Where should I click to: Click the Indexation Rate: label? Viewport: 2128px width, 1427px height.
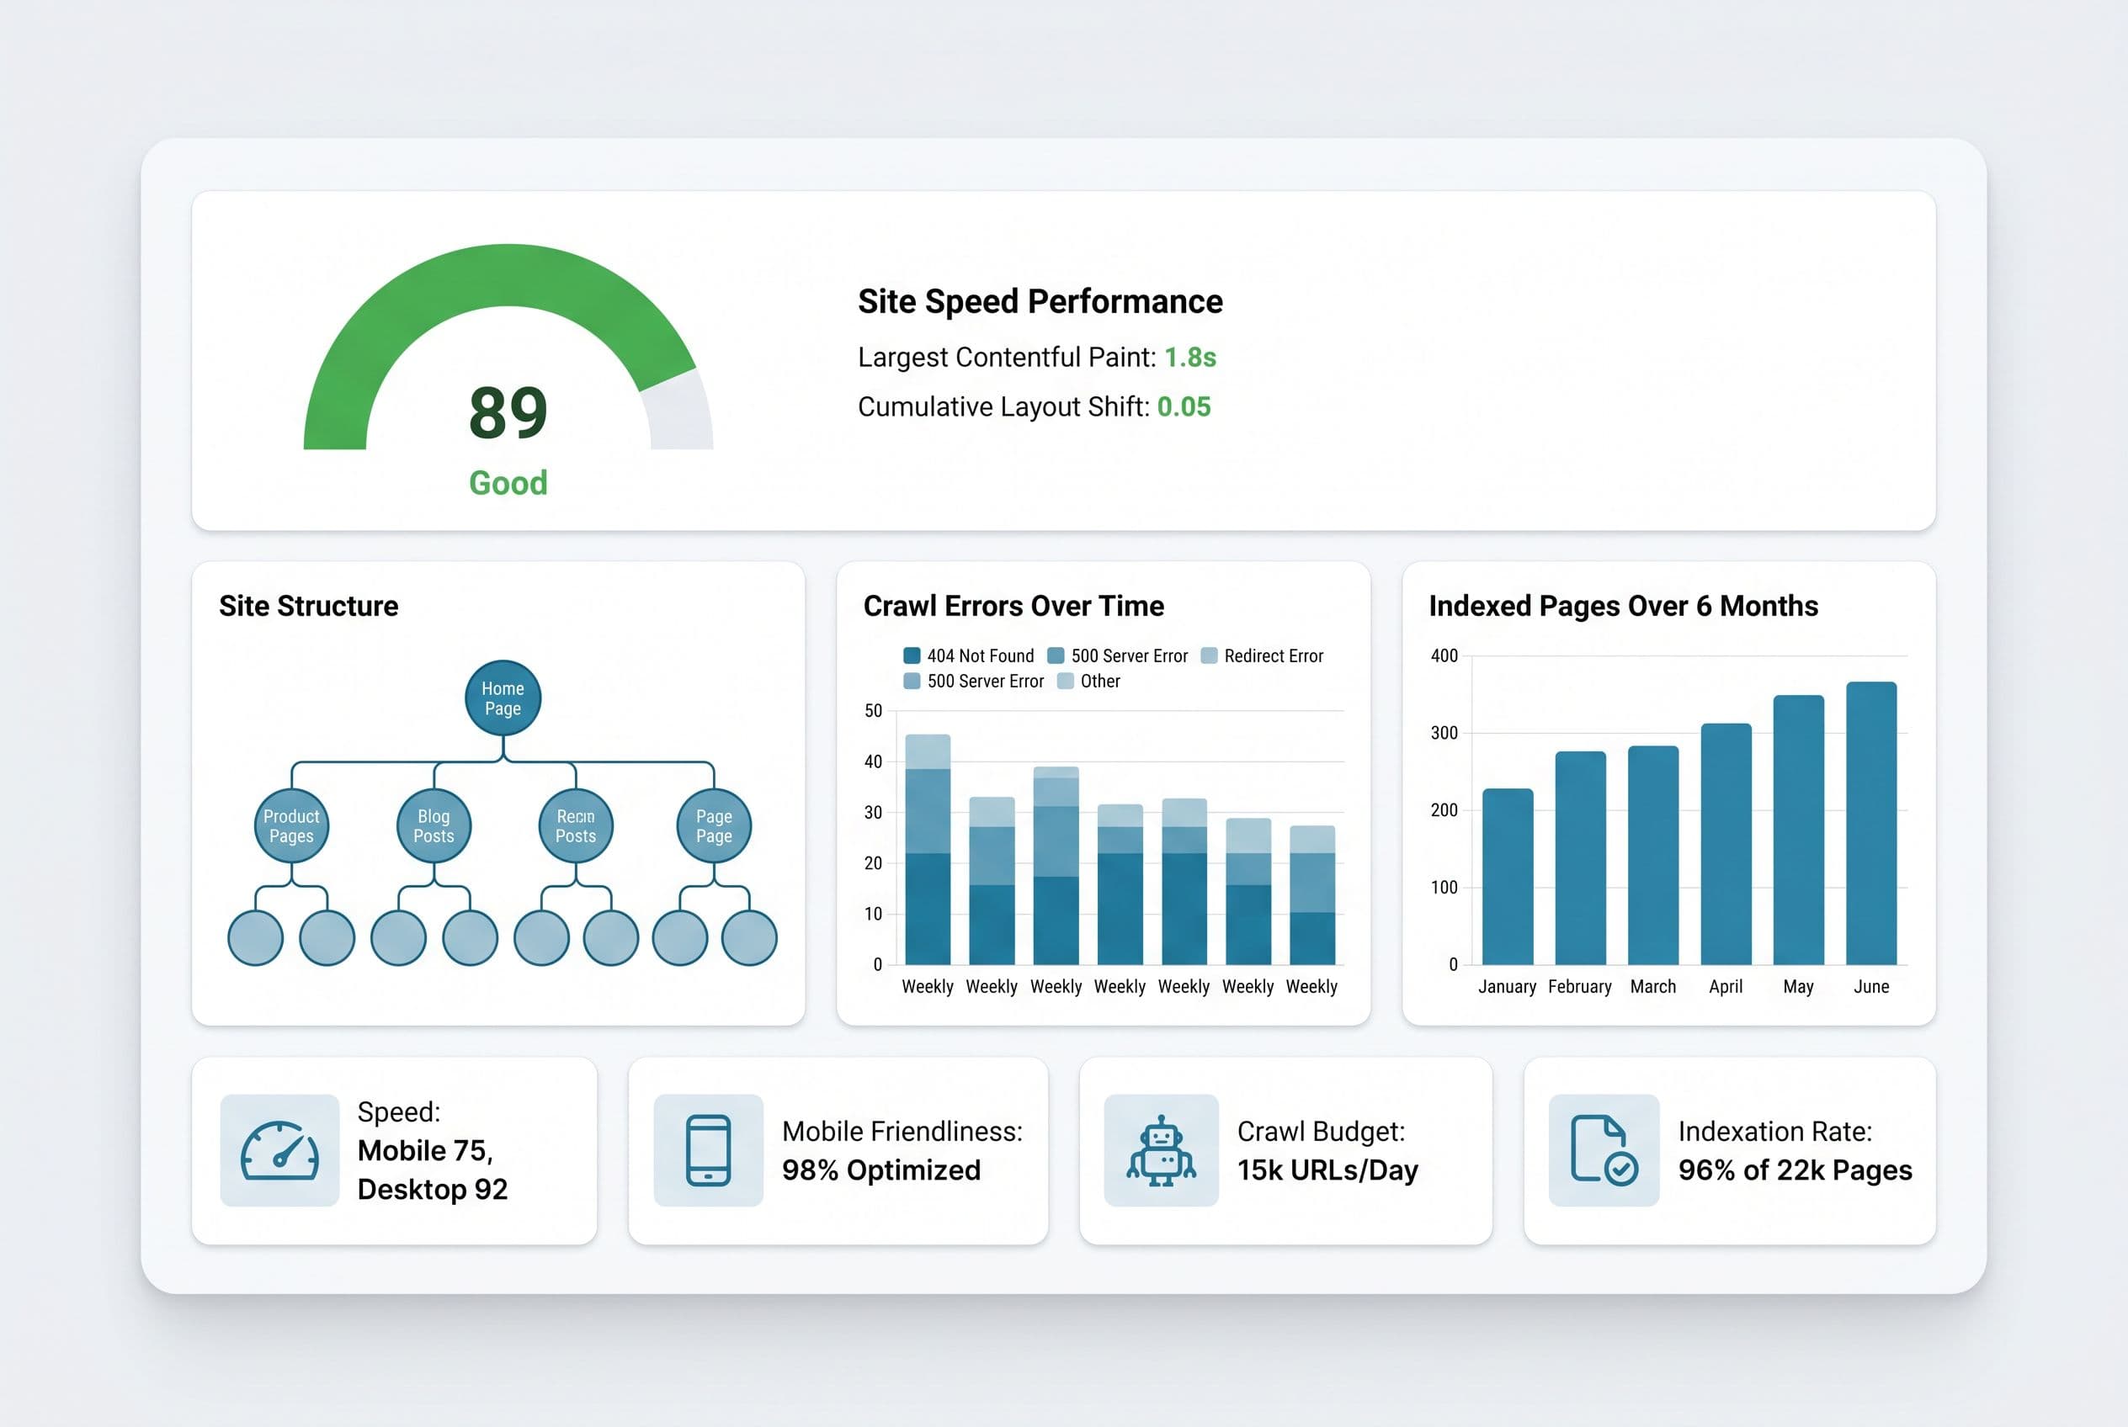pyautogui.click(x=1774, y=1131)
